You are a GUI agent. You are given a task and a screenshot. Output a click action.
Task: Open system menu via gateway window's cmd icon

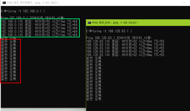point(4,3)
